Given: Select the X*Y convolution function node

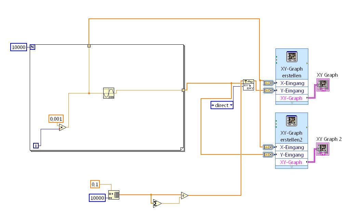Looking at the screenshot, I should click(x=249, y=85).
